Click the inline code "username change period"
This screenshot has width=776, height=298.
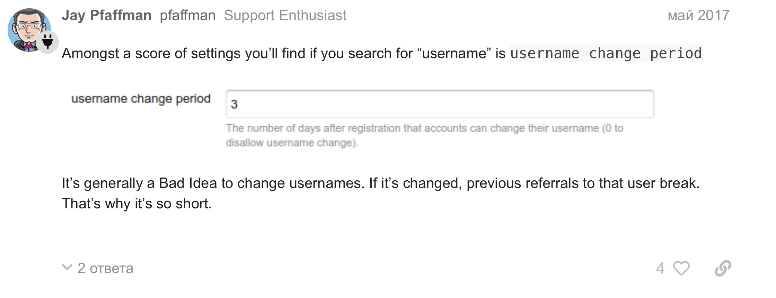(x=606, y=54)
